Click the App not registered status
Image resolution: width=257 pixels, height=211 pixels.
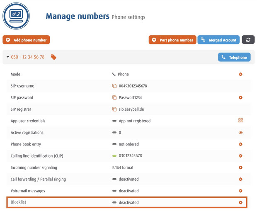[x=135, y=121]
